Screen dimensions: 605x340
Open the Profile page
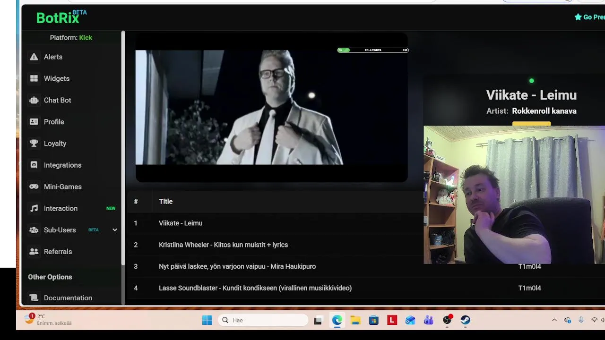54,122
